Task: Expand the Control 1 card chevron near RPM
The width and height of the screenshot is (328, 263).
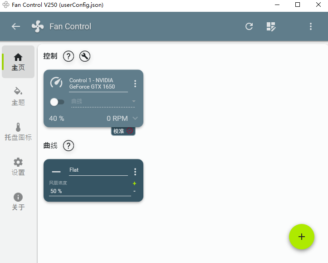Action: pyautogui.click(x=135, y=118)
